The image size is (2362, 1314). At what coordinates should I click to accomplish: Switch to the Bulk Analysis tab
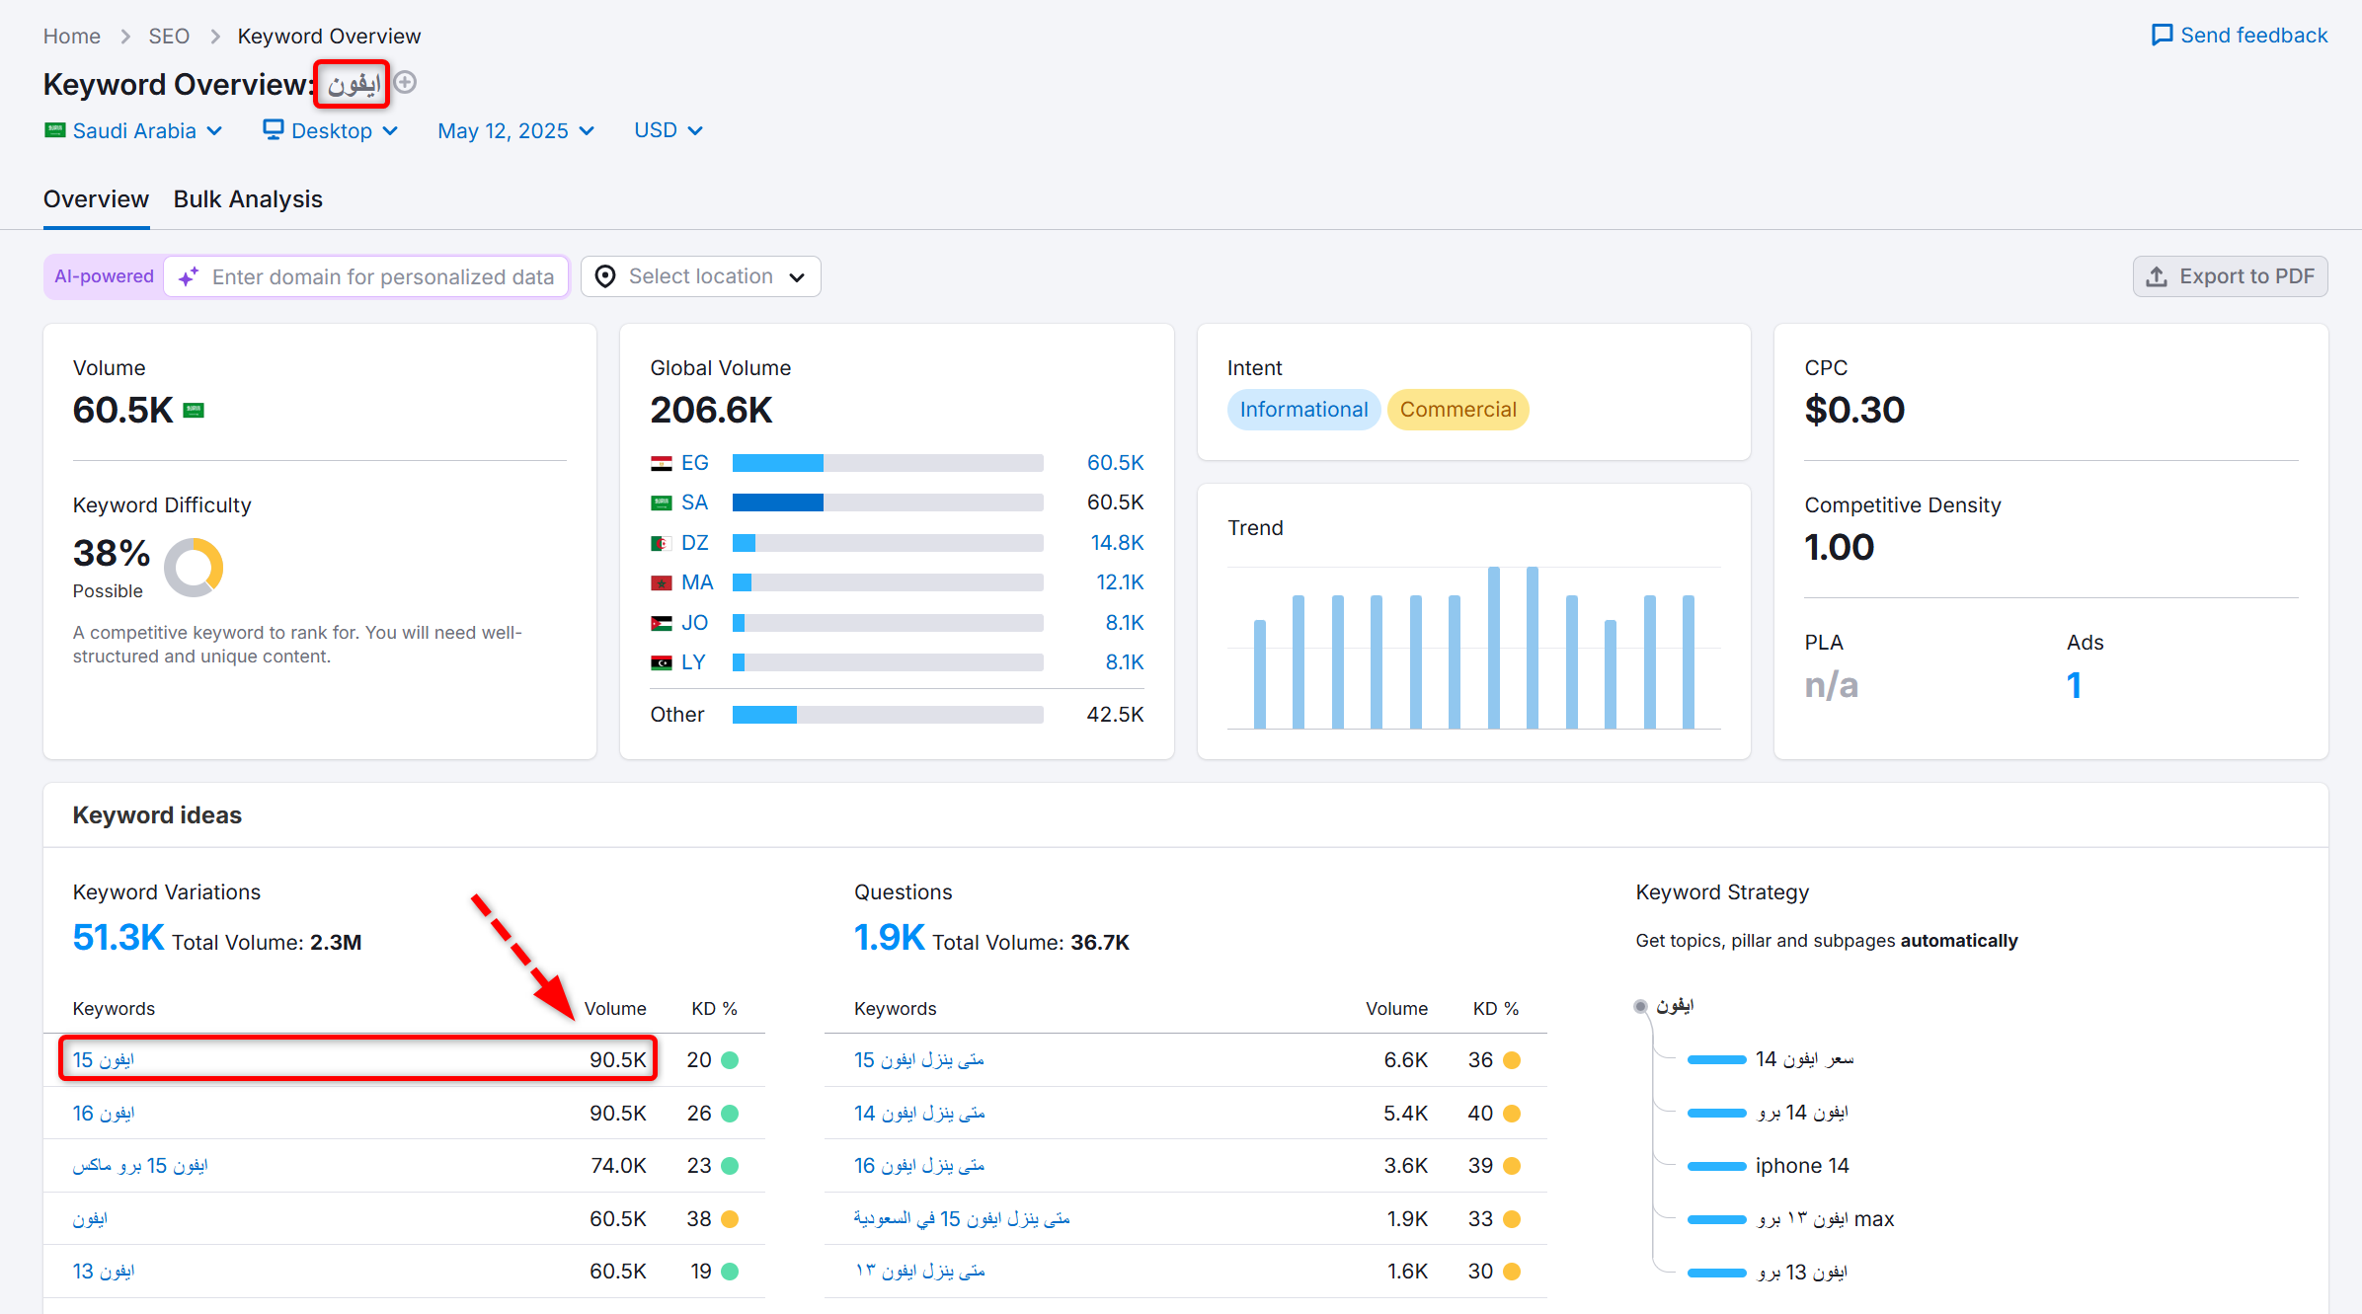(x=248, y=199)
